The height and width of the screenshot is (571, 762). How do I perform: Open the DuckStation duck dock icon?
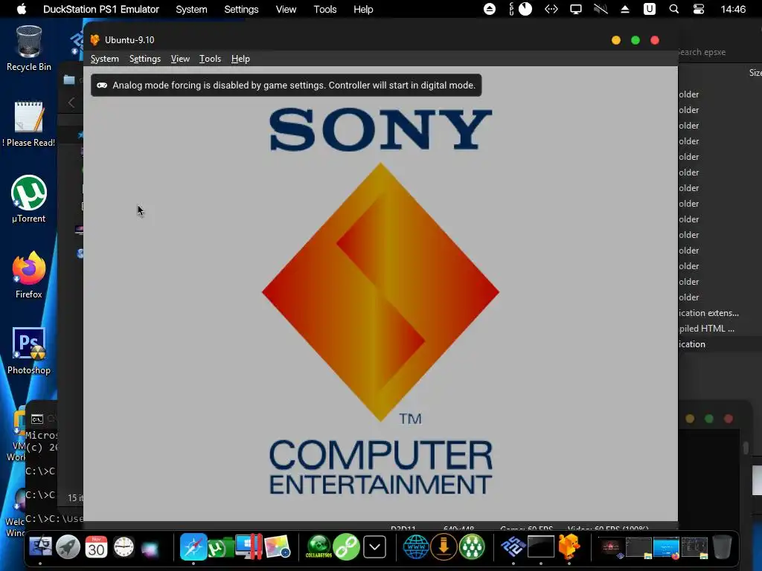point(569,546)
